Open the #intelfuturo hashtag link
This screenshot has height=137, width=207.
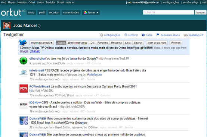tap(95, 74)
